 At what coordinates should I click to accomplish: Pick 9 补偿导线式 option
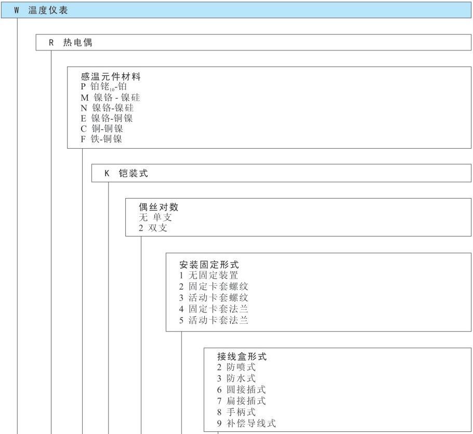point(246,423)
